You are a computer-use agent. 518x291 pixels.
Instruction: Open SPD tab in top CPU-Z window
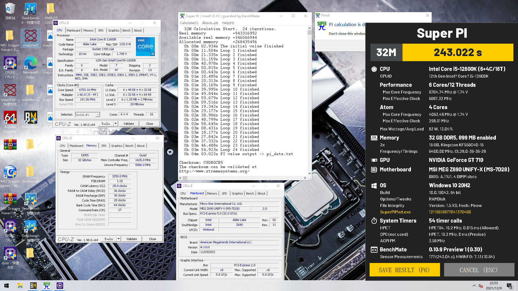coord(101,30)
